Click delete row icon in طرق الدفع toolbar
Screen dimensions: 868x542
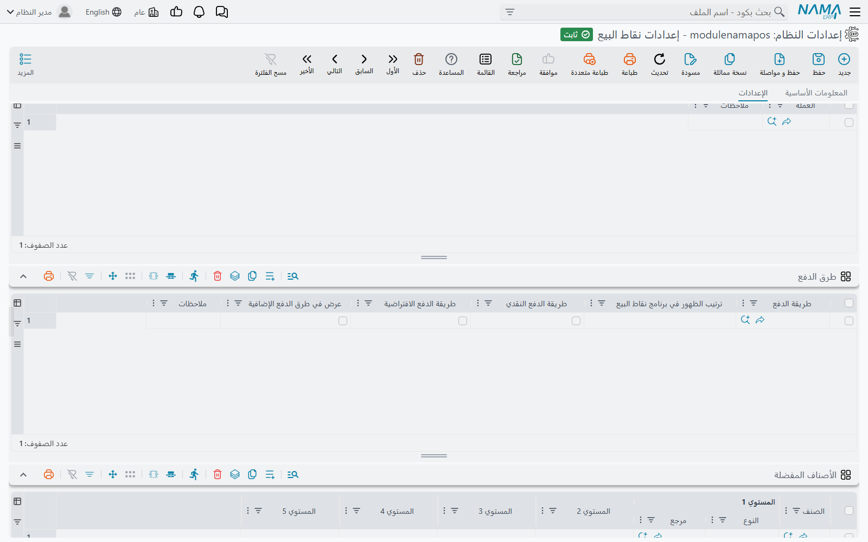point(218,276)
